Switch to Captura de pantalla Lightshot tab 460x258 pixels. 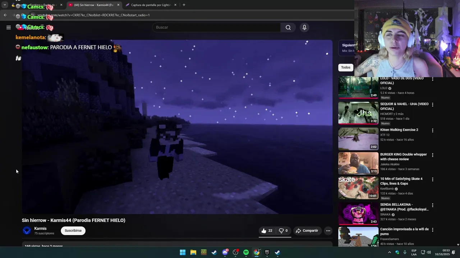(150, 5)
